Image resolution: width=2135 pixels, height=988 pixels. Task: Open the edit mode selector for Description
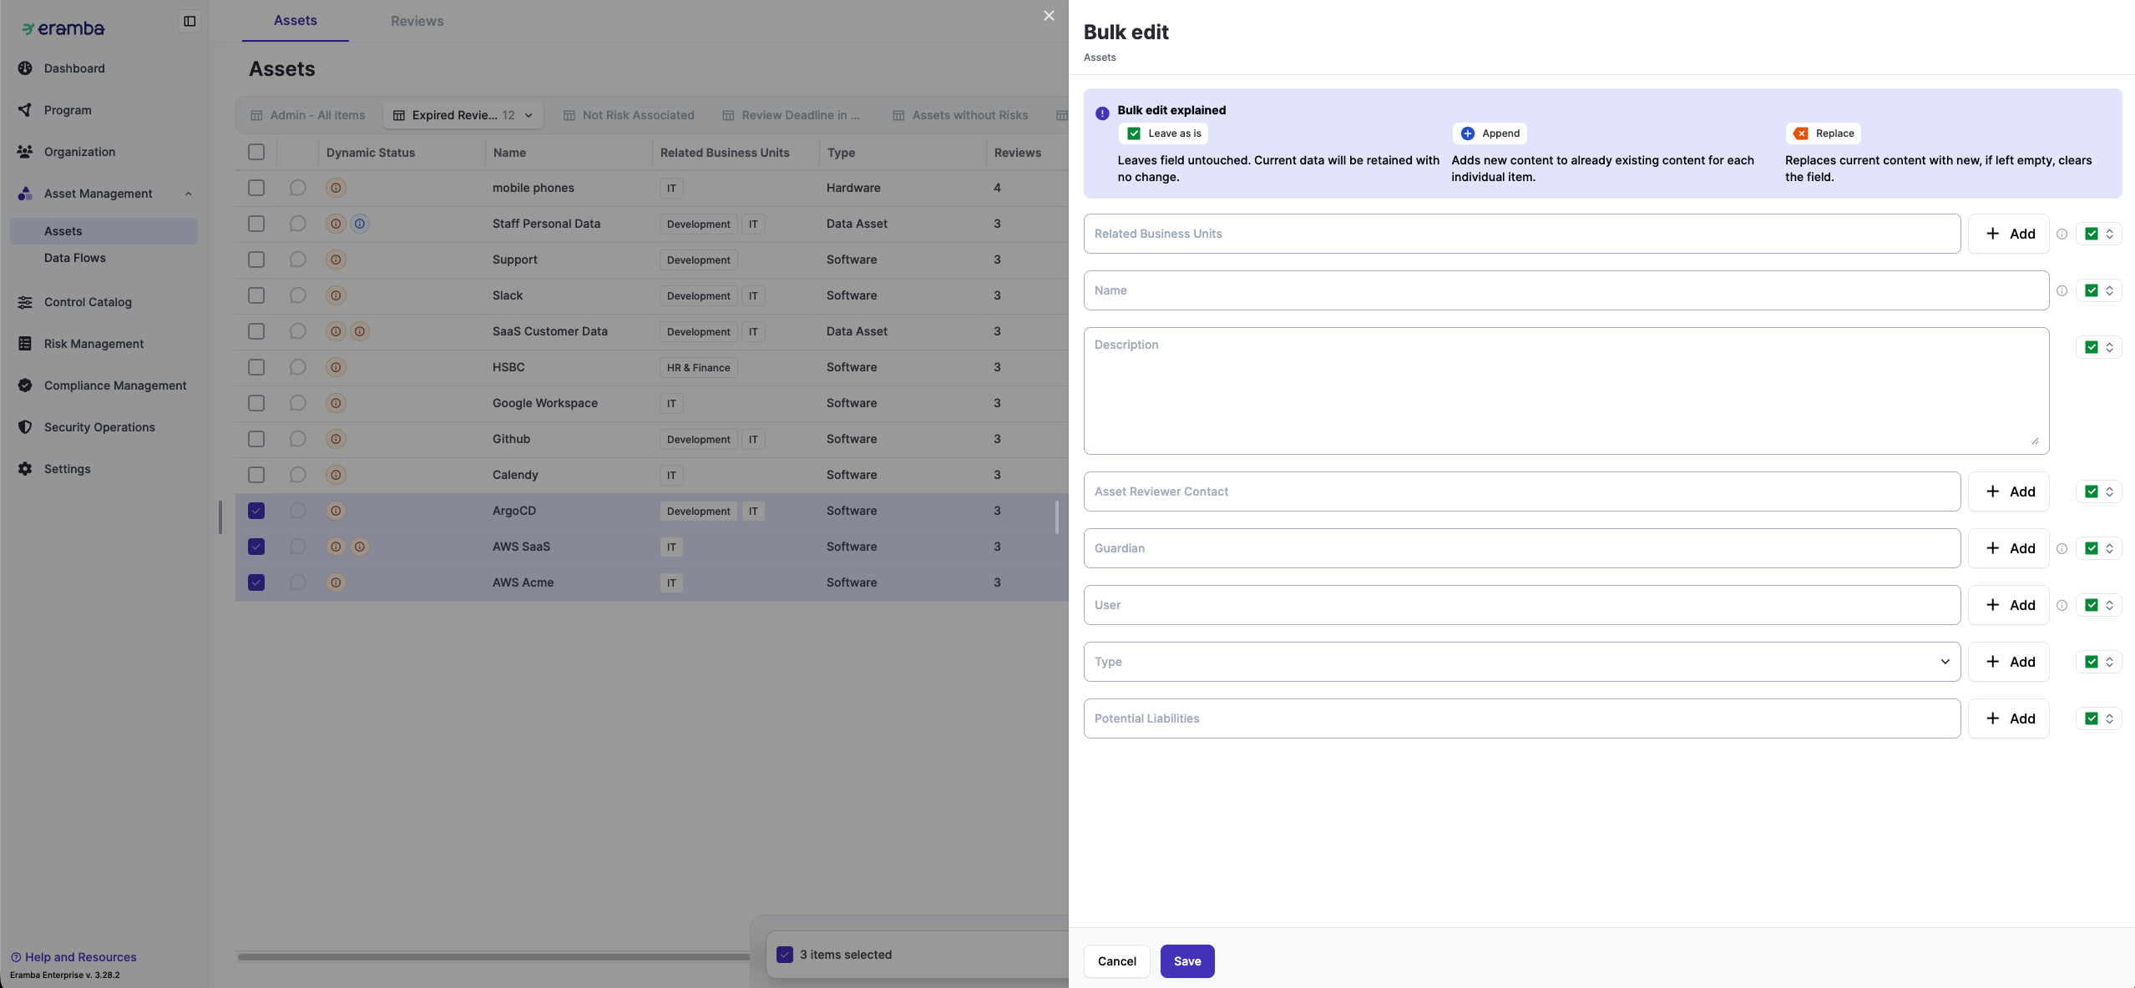pos(2098,348)
